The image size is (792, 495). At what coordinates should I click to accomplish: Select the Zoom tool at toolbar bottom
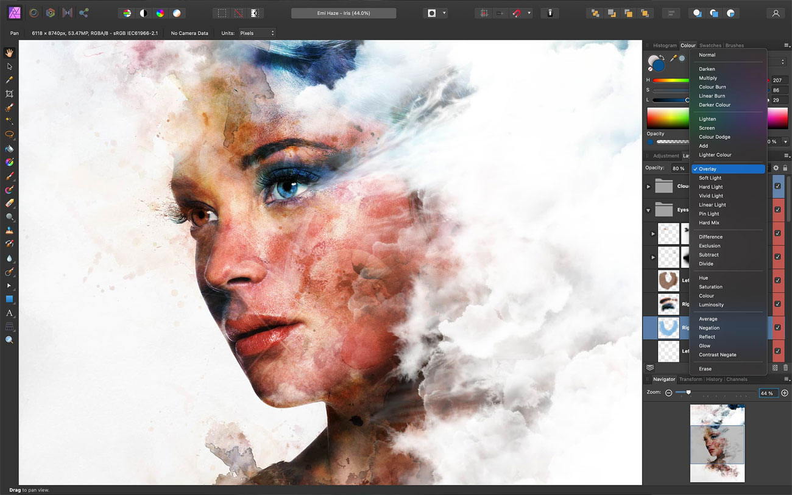click(x=9, y=339)
